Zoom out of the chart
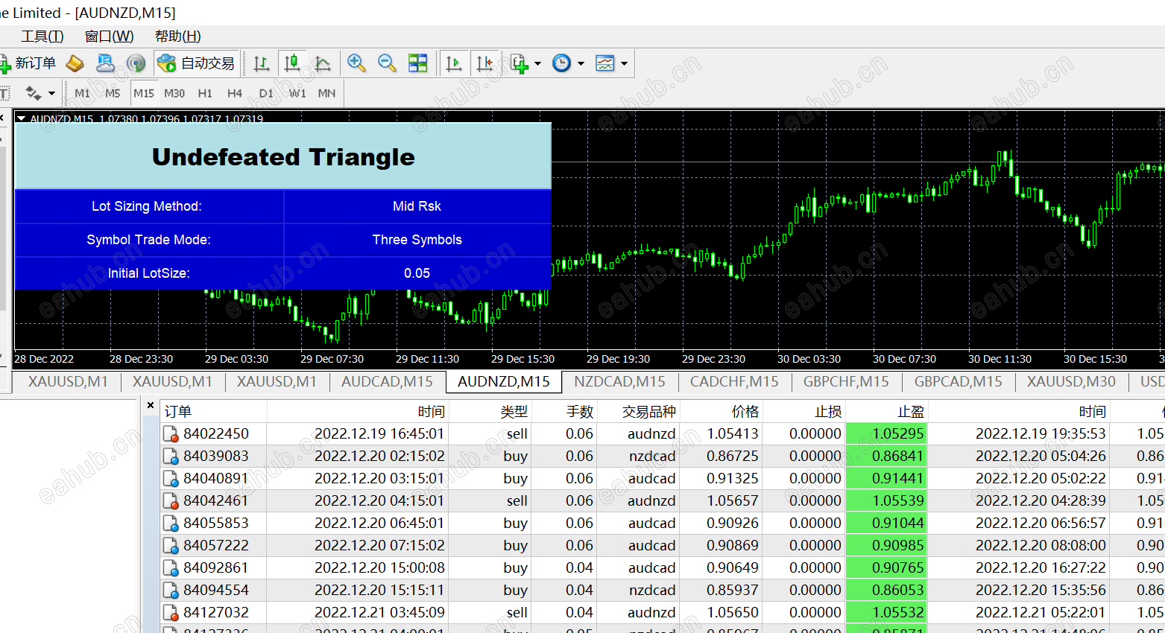This screenshot has width=1165, height=633. pos(387,63)
